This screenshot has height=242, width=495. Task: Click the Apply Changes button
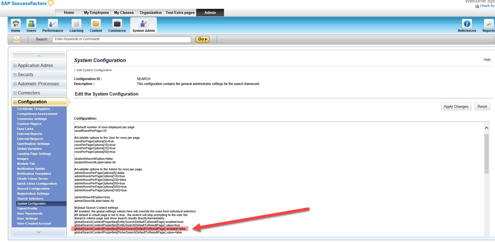[456, 107]
